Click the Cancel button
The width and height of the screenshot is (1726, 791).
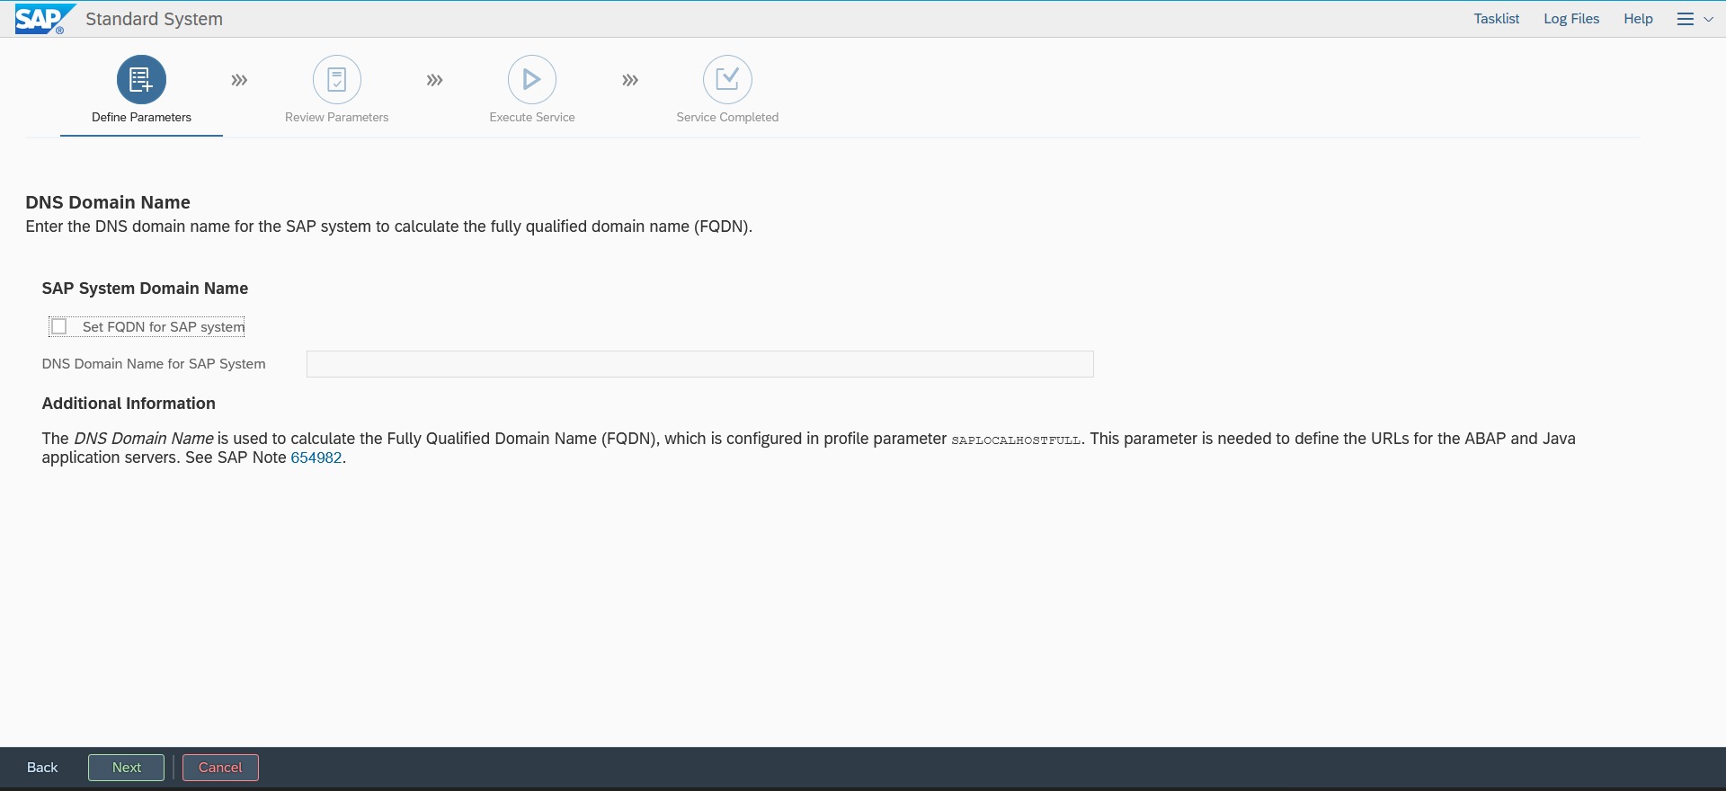220,768
